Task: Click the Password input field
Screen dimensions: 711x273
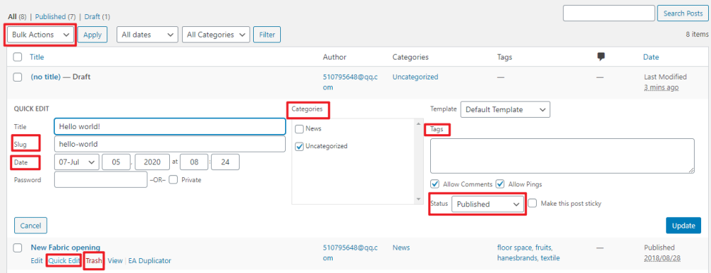Action: pos(101,179)
